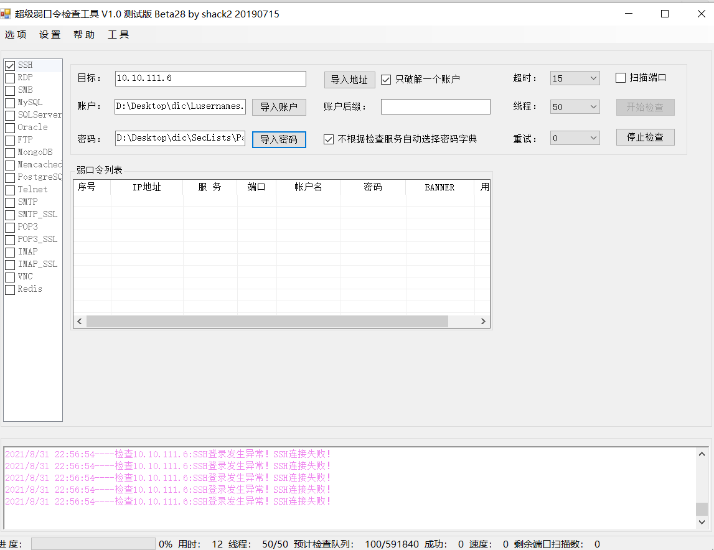714x550 pixels.
Task: Click the last SSH连接失败 log line
Action: point(167,501)
